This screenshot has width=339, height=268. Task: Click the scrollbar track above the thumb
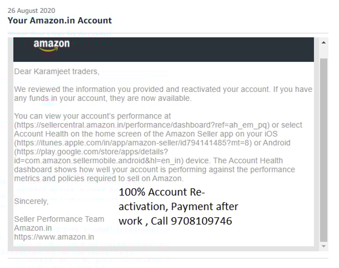324,52
